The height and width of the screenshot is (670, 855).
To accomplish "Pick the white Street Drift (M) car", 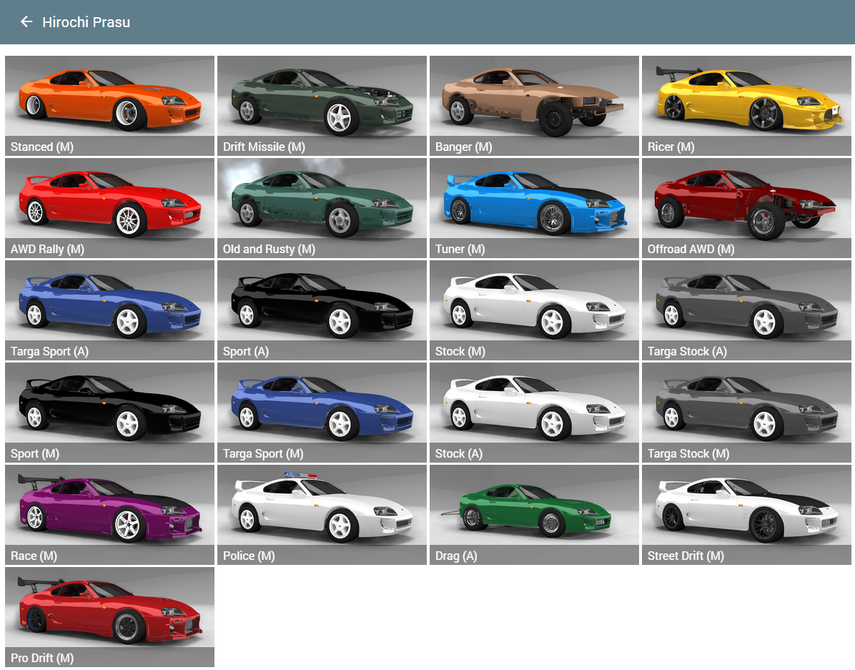I will [746, 515].
